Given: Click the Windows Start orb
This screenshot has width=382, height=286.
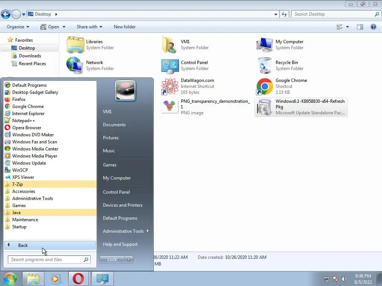Looking at the screenshot, I should point(10,279).
